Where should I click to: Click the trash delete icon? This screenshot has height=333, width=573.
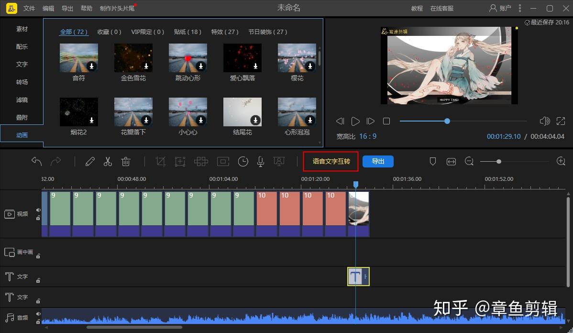point(126,161)
